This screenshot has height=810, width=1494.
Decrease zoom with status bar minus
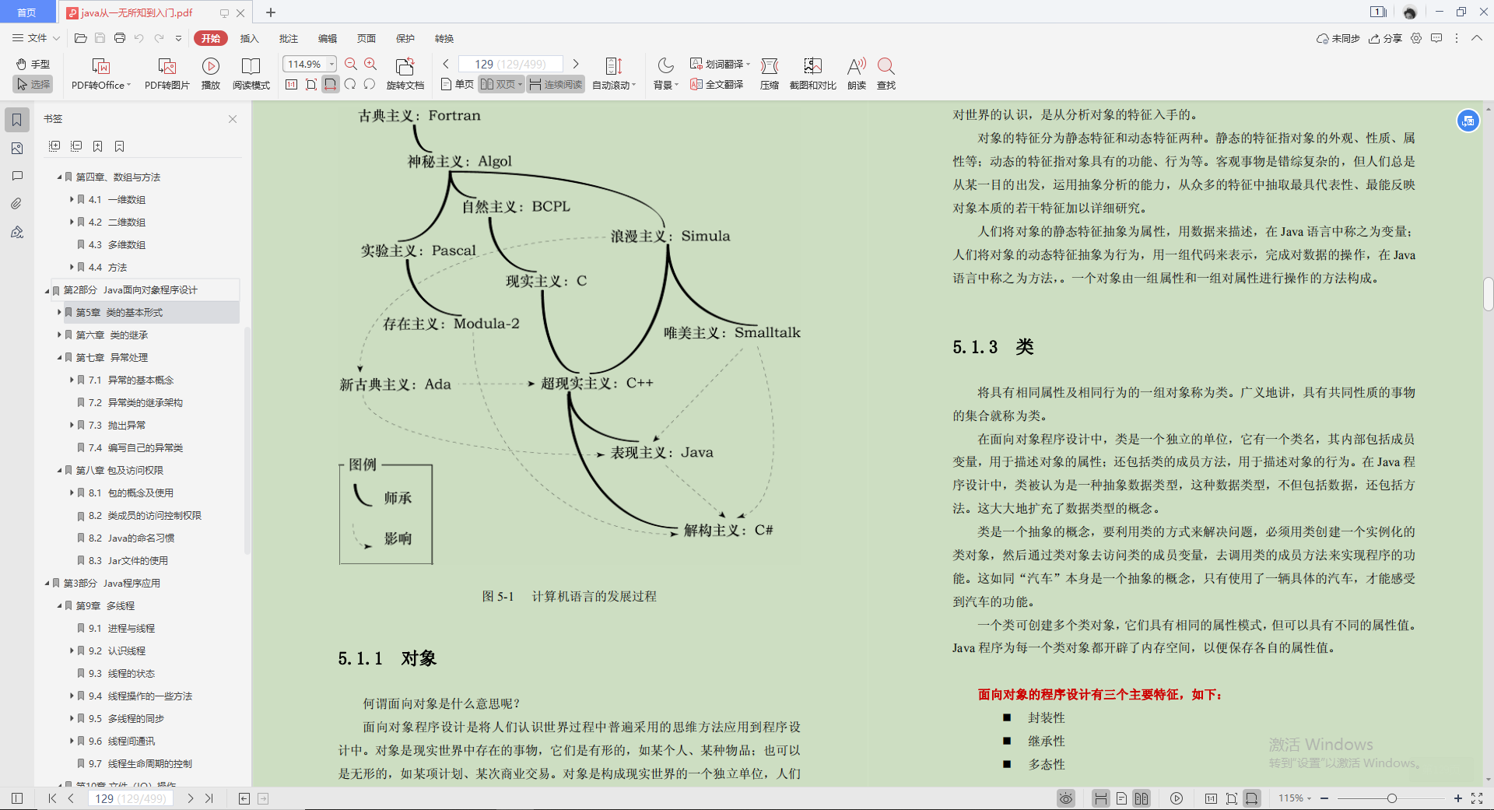[x=1324, y=798]
